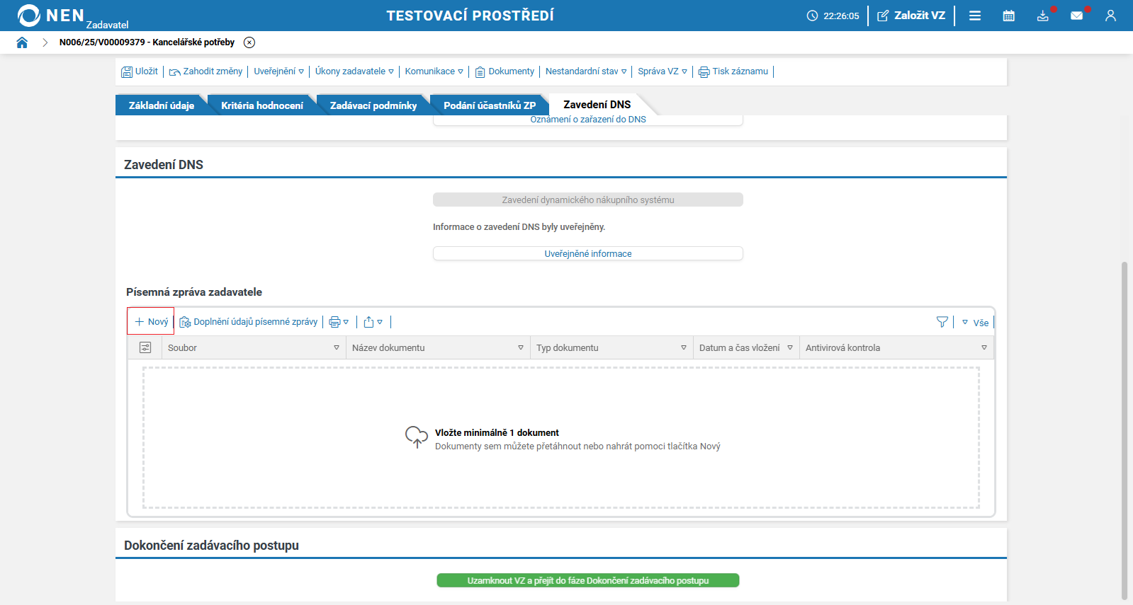Click the NEN logo icon
This screenshot has height=605, width=1133.
[x=29, y=15]
